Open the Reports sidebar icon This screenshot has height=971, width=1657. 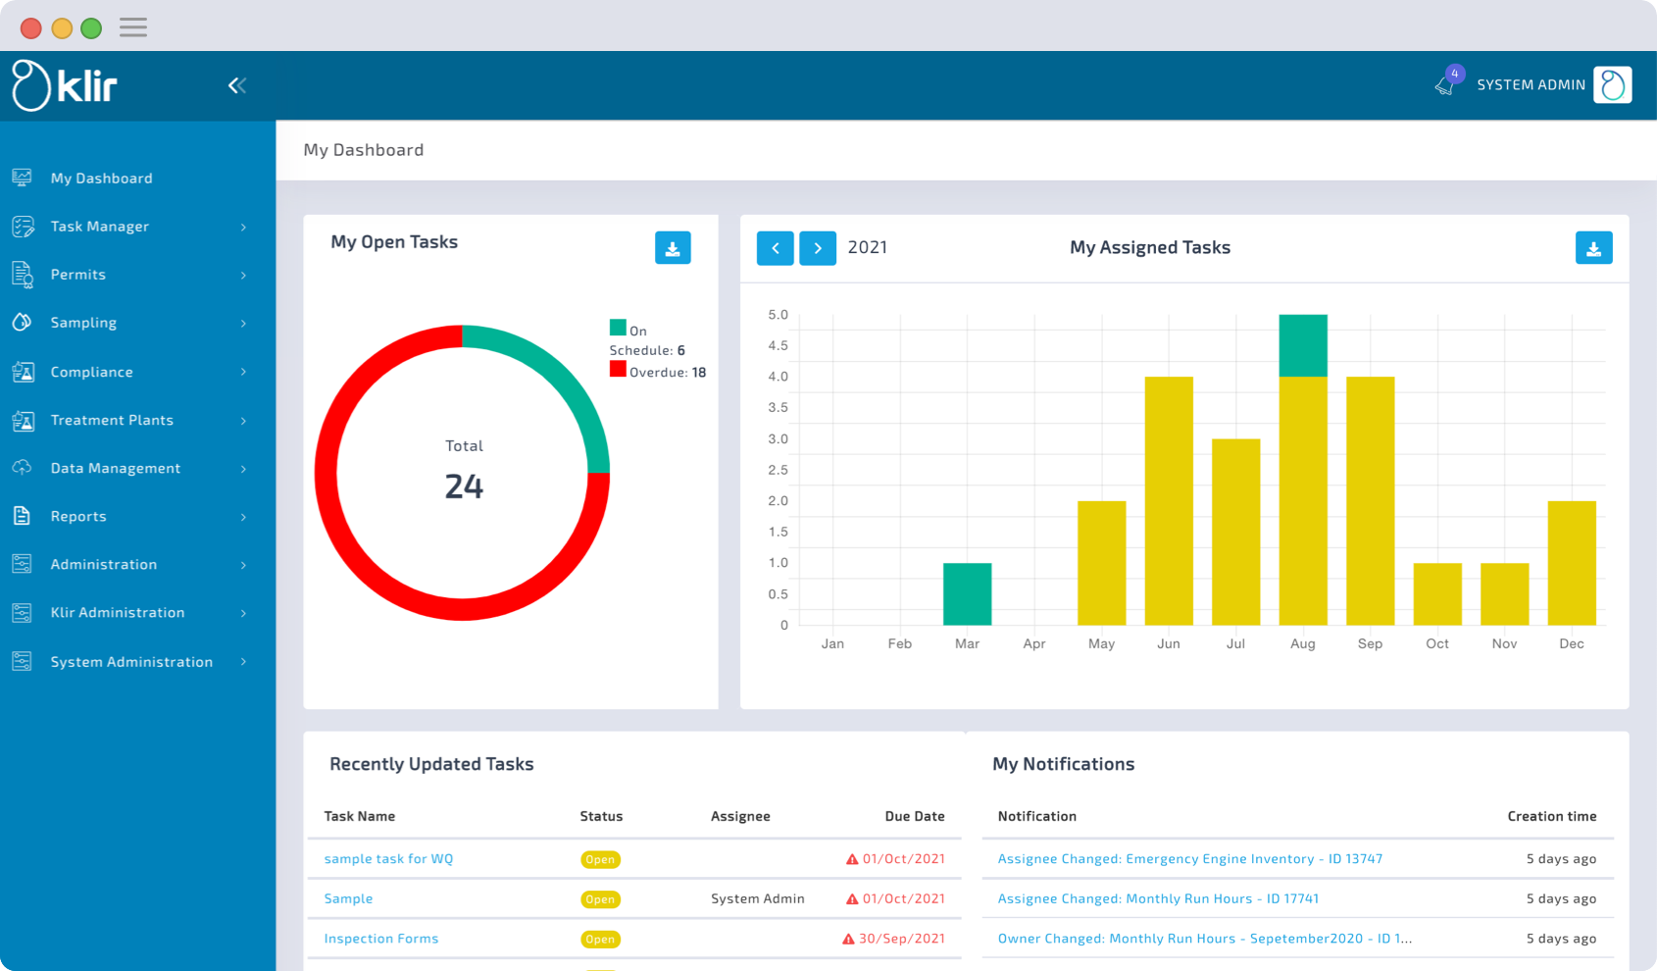point(22,516)
